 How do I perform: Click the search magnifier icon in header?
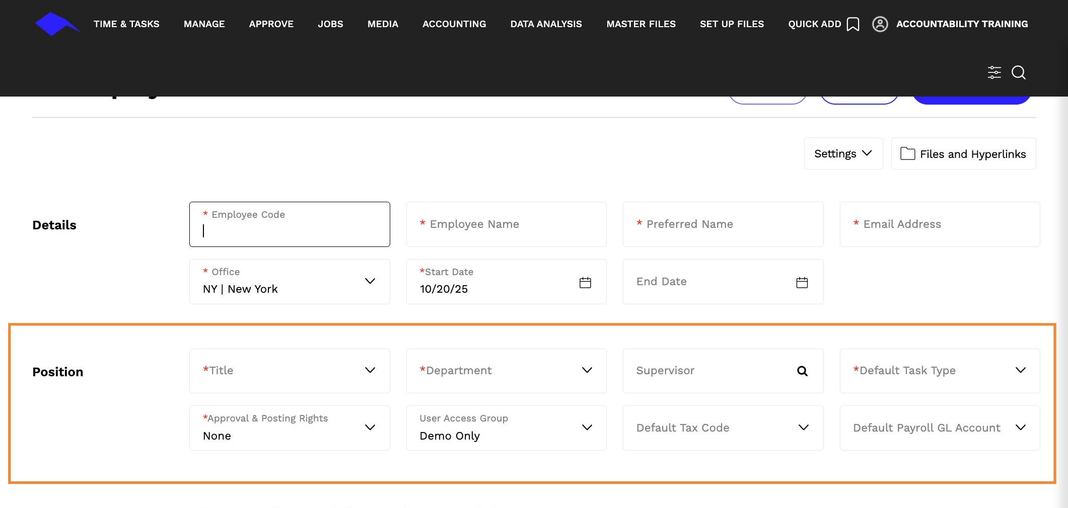point(1019,72)
